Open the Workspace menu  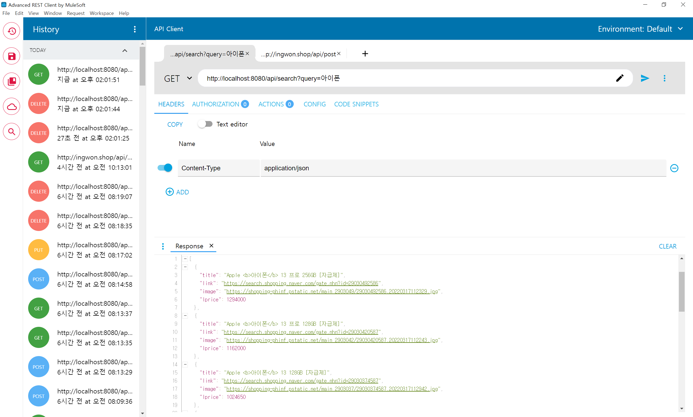[102, 13]
